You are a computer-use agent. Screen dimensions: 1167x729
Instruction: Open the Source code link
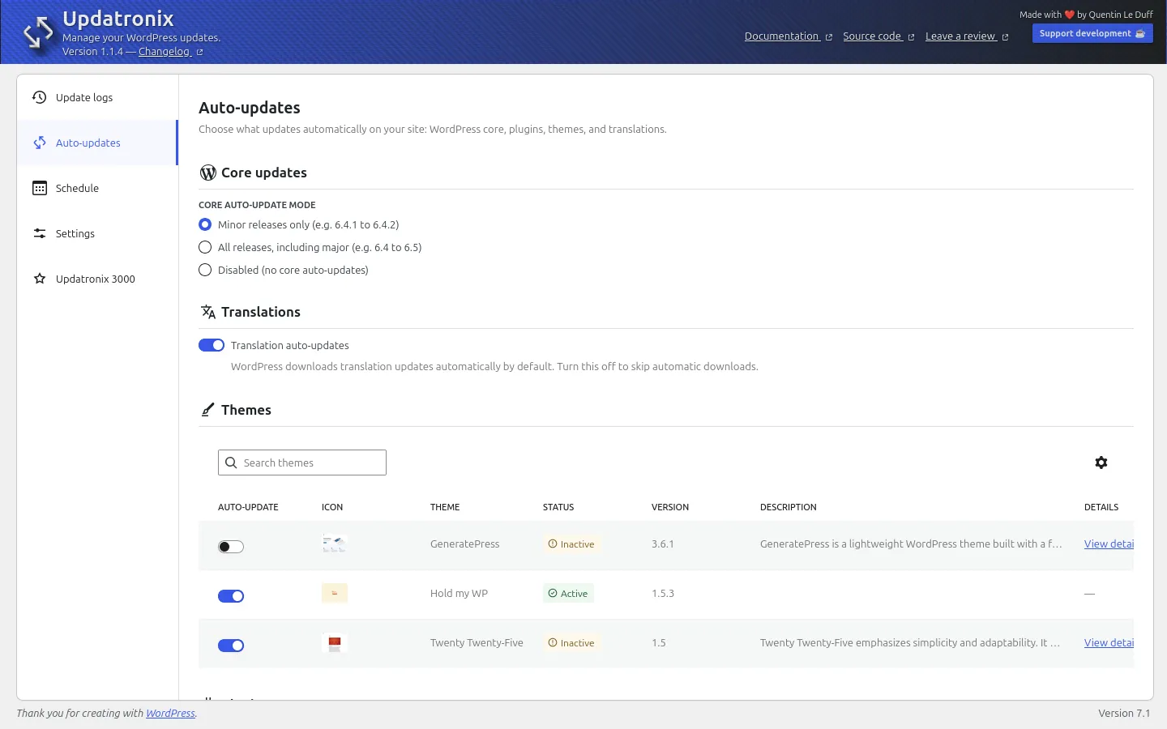872,36
